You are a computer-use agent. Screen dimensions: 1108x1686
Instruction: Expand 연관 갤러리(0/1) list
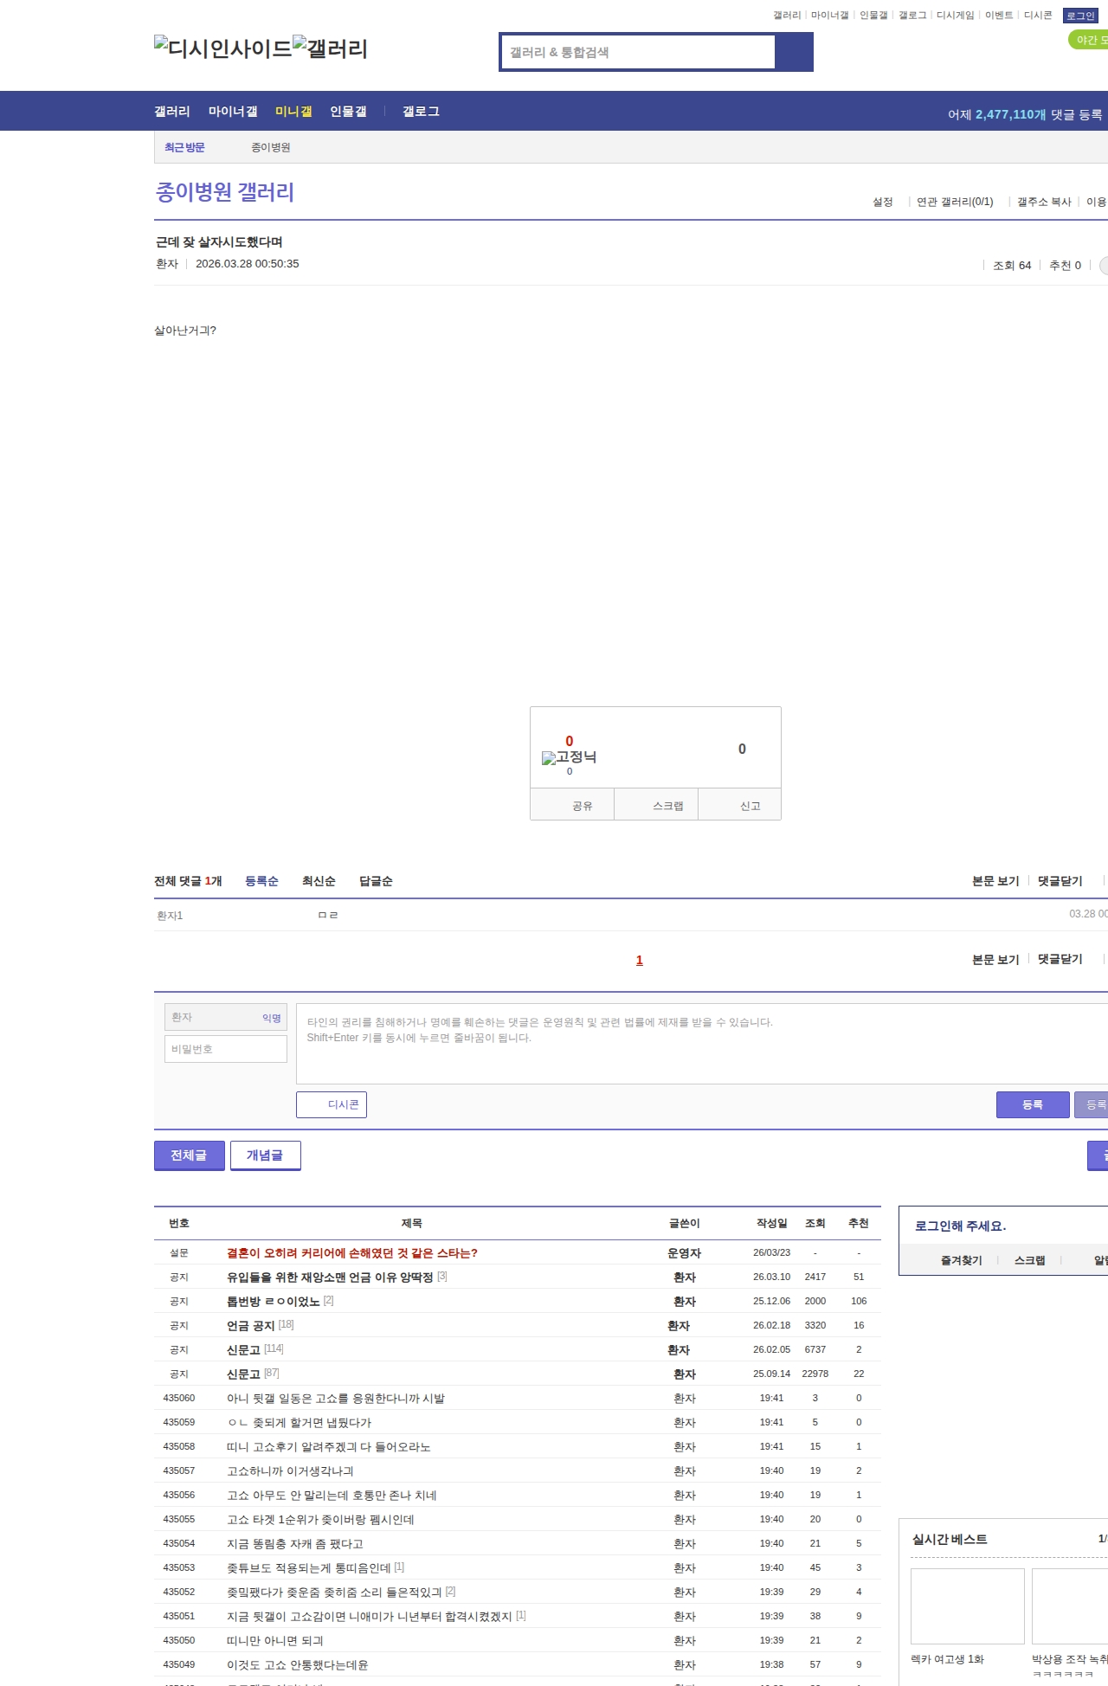[x=954, y=202]
